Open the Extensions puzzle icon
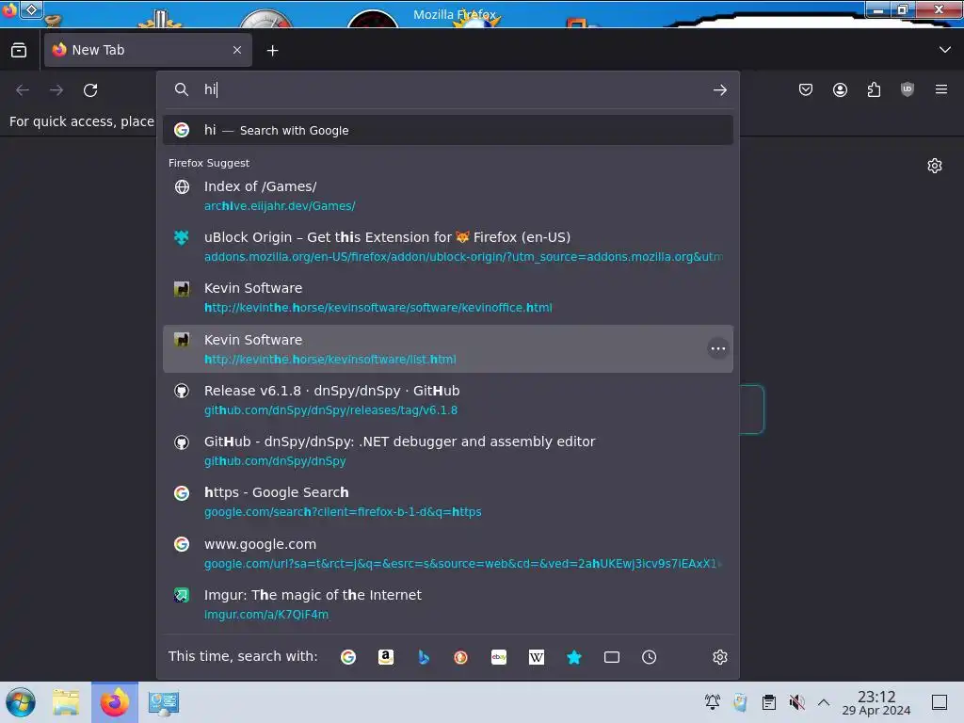 [874, 89]
